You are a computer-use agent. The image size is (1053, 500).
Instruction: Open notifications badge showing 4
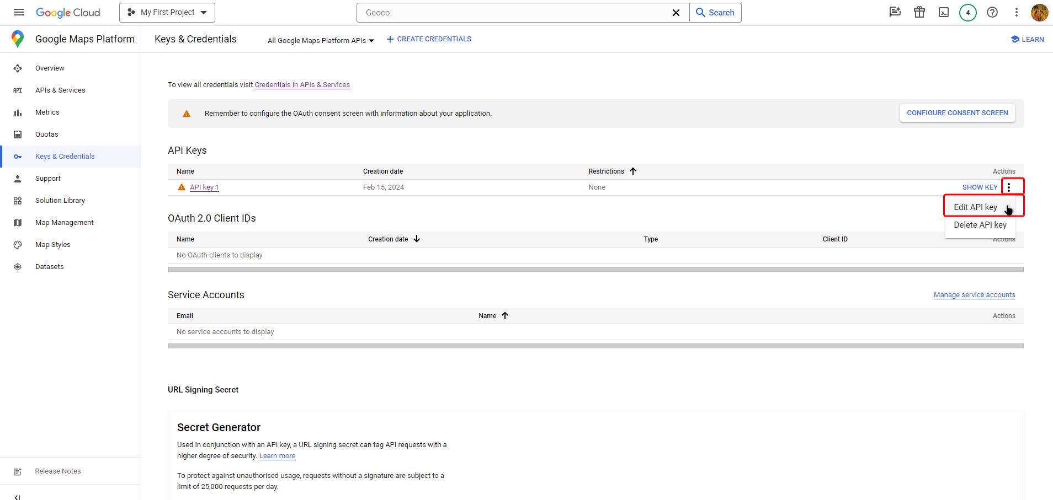[x=968, y=12]
